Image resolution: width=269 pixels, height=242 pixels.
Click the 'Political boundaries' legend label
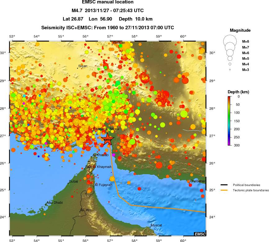coord(246,185)
